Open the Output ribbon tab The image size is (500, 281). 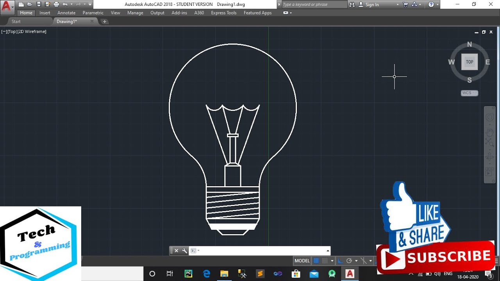[157, 13]
